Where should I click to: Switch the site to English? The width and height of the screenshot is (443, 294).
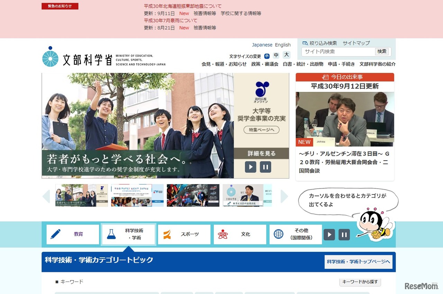tap(283, 45)
